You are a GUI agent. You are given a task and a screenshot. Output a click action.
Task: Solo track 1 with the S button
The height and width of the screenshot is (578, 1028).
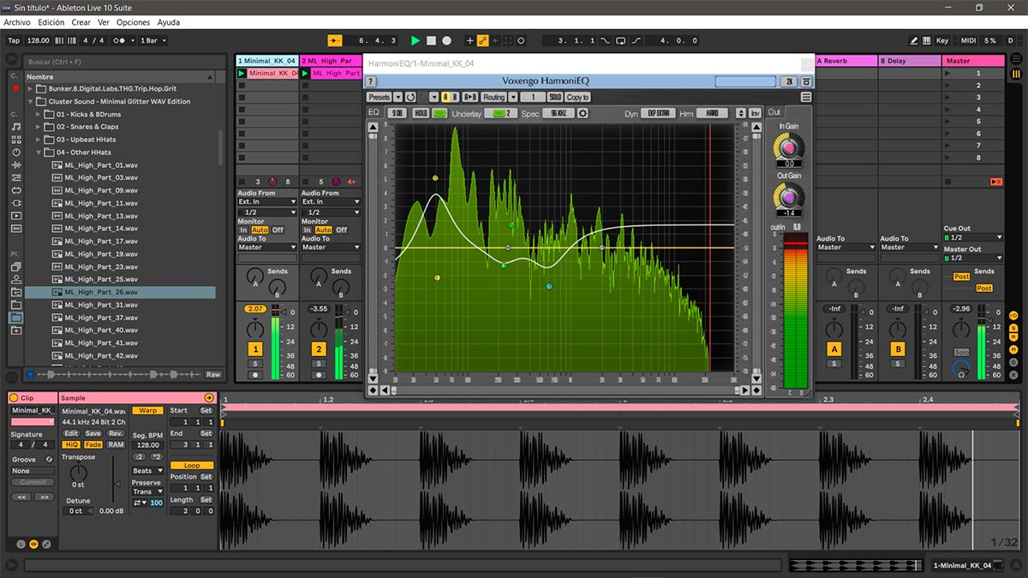(x=255, y=364)
